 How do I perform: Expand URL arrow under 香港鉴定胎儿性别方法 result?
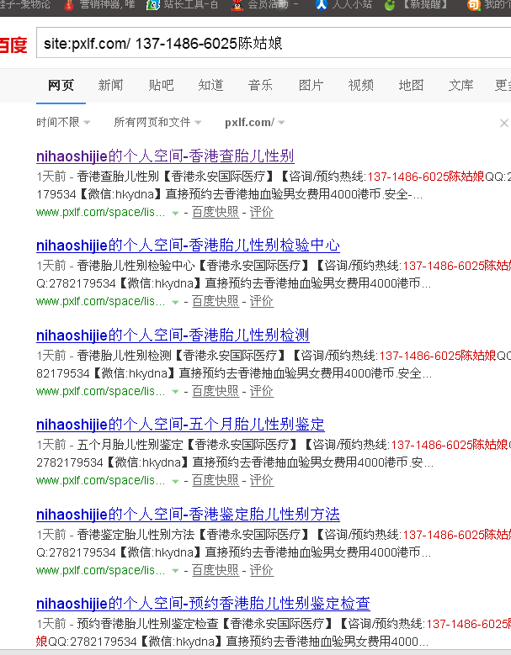coord(175,571)
